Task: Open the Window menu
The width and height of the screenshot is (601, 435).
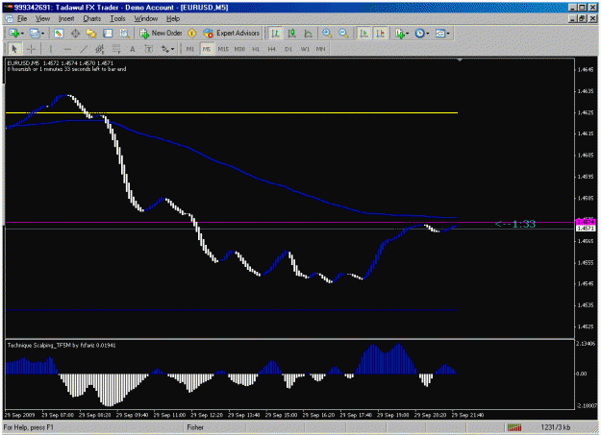Action: pyautogui.click(x=145, y=19)
